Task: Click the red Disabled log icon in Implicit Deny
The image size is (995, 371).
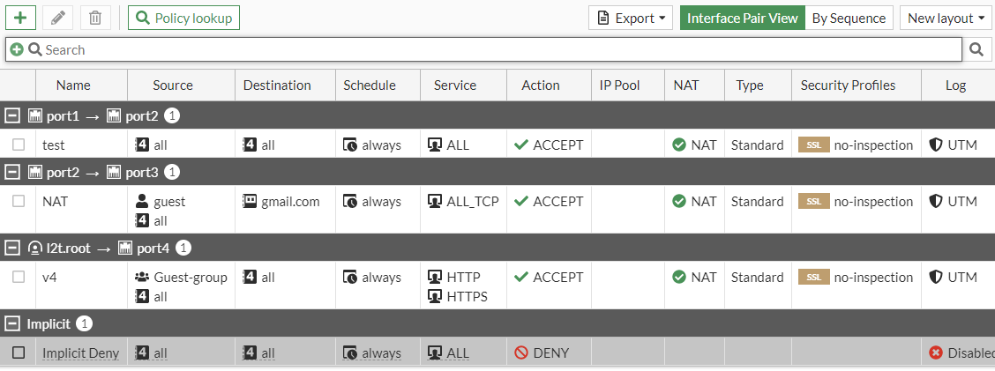Action: point(936,352)
